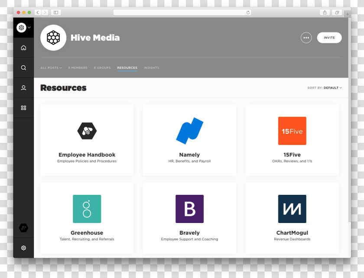Open the grid apps icon in sidebar
The width and height of the screenshot is (364, 278).
[23, 108]
